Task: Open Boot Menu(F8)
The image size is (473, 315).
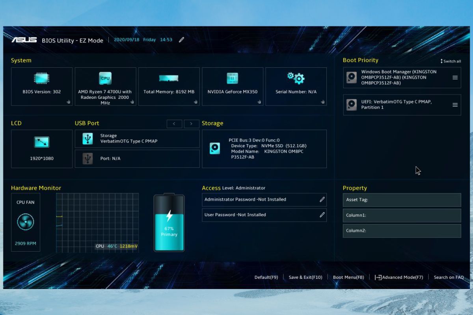Action: (x=348, y=277)
